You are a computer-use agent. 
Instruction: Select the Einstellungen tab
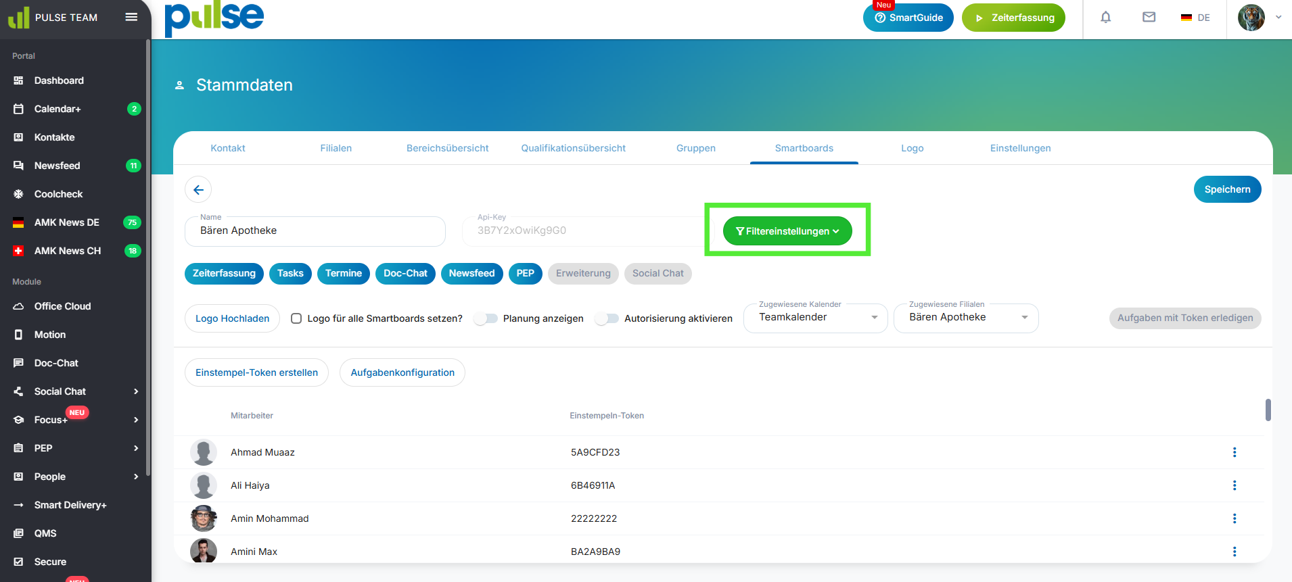1021,148
